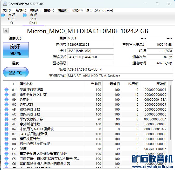The width and height of the screenshot is (175, 170).
Task: Click the 22 °C temperature indicator
Action: pyautogui.click(x=16, y=72)
